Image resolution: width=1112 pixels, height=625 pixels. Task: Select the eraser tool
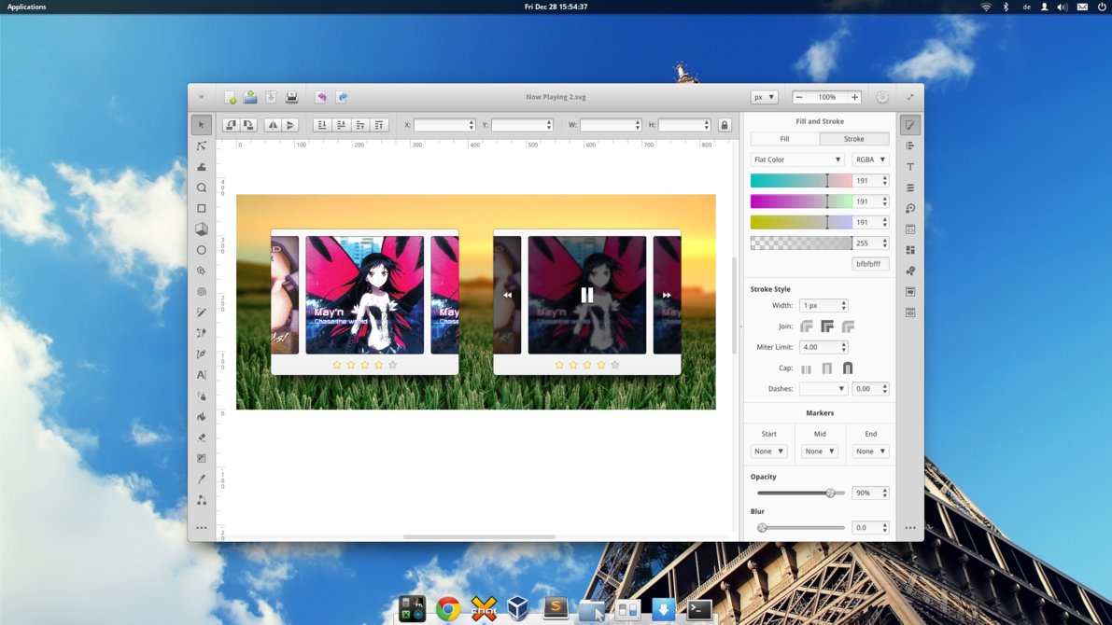tap(202, 437)
